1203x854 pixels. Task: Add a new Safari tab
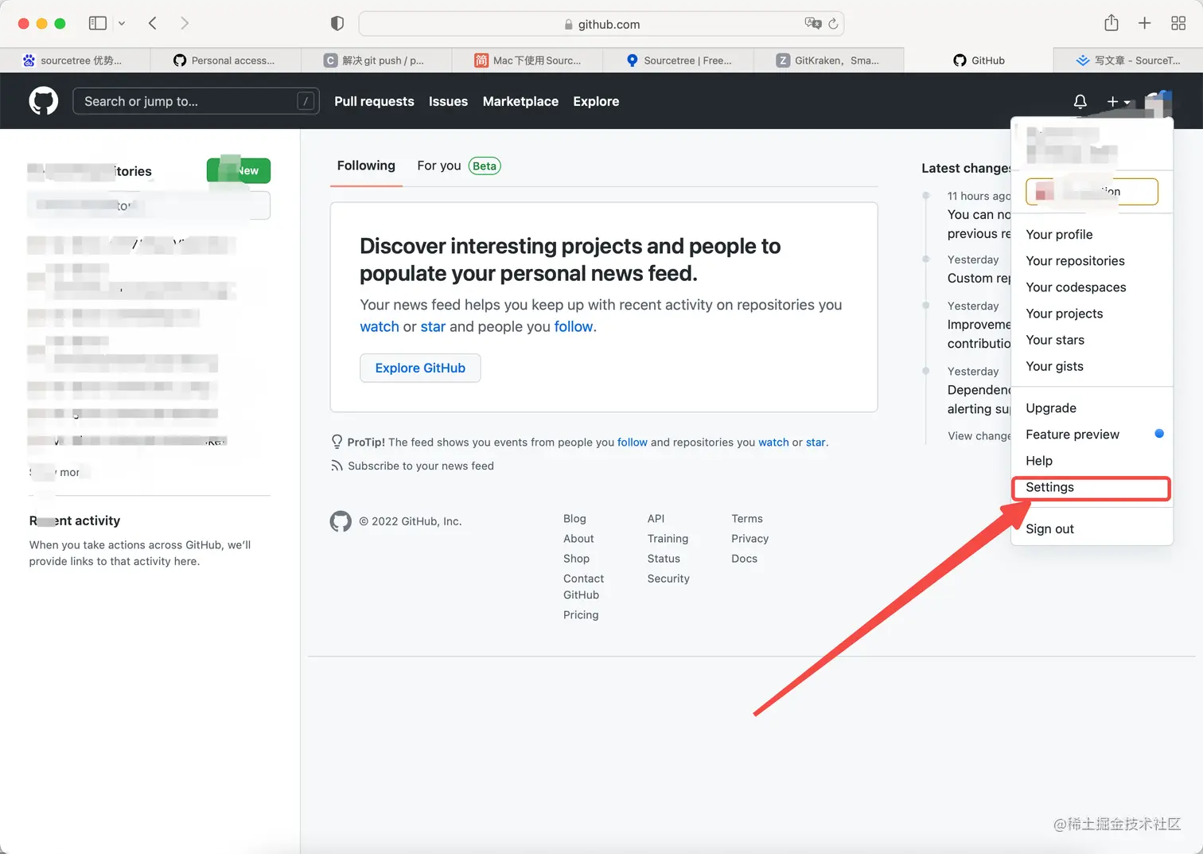pos(1144,23)
